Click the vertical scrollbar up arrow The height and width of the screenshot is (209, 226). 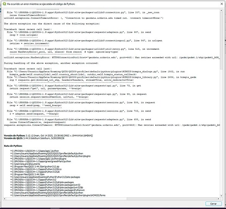221,10
